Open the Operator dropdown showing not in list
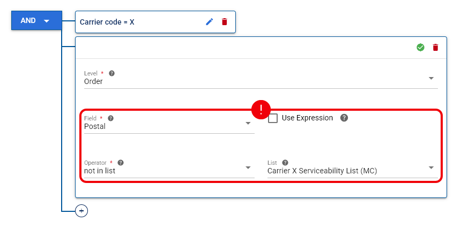461x229 pixels. [x=169, y=168]
